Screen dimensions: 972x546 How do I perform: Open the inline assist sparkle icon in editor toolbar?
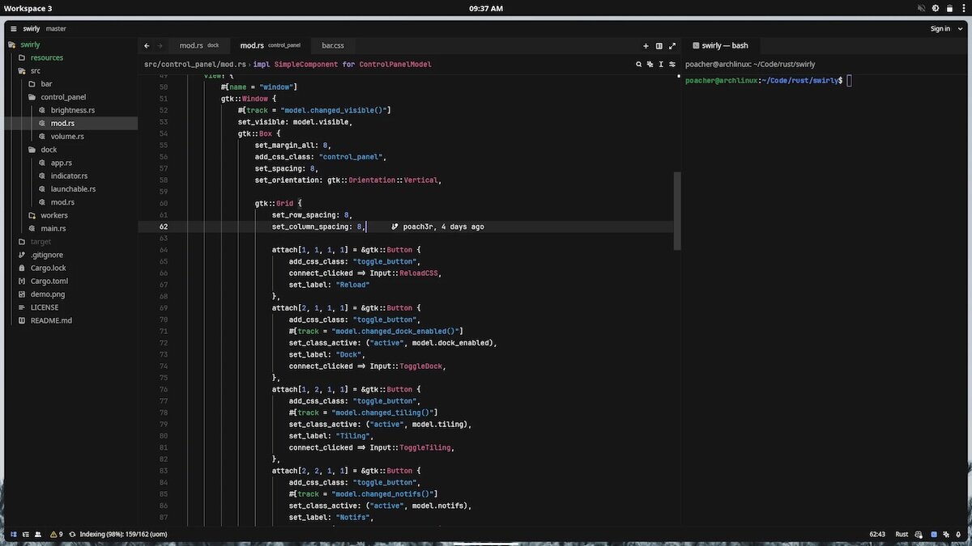coord(650,64)
